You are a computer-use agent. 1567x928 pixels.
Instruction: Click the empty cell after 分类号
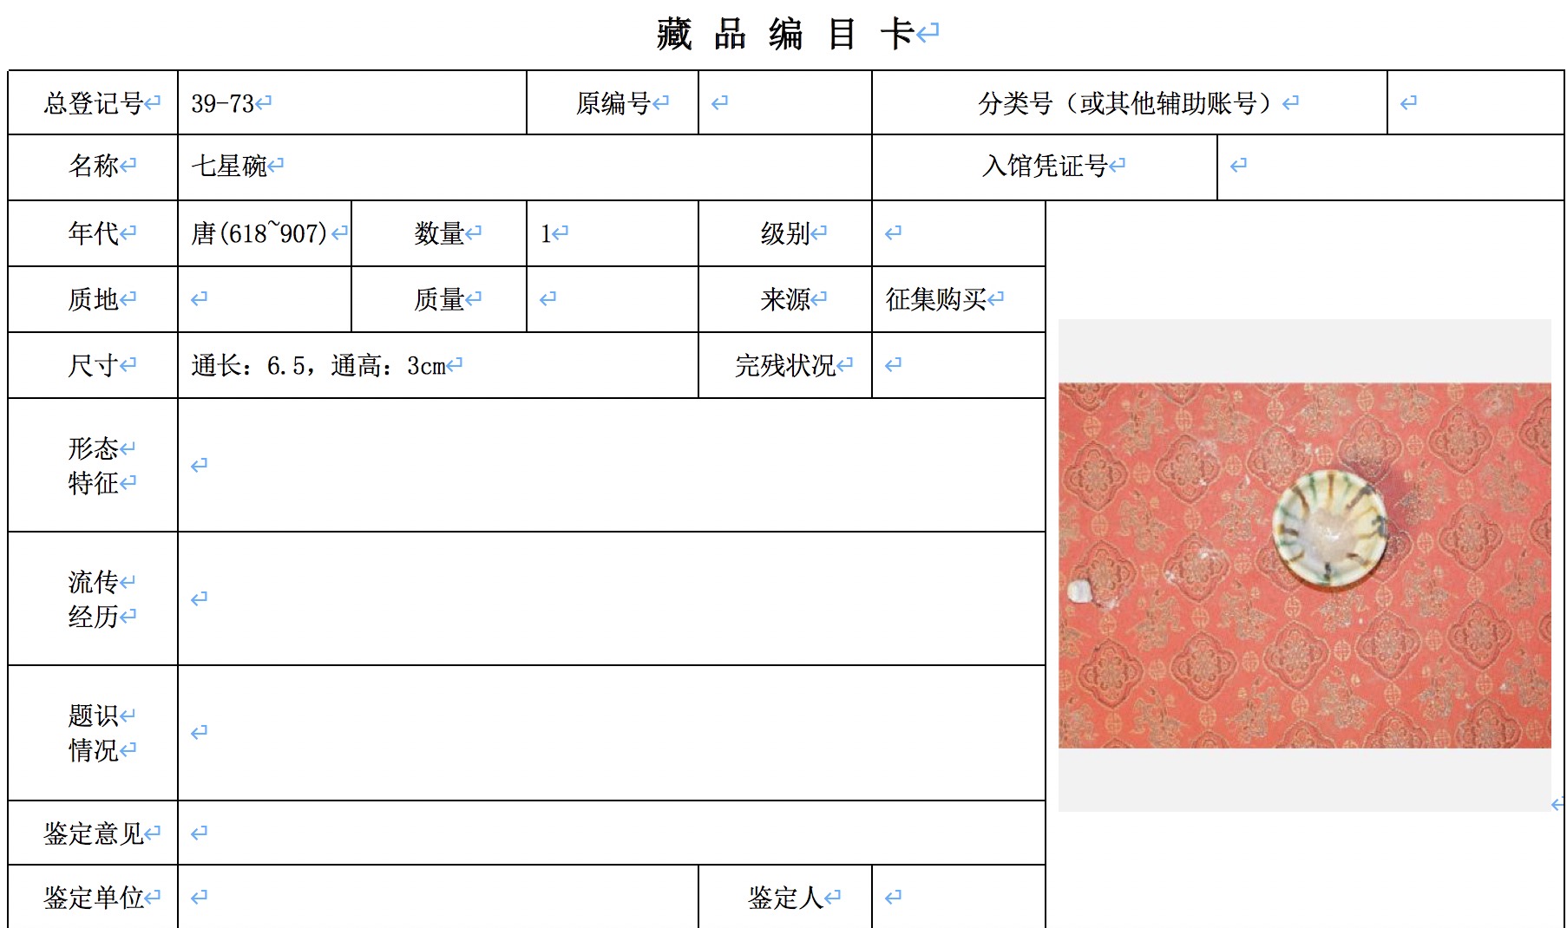click(x=1475, y=102)
